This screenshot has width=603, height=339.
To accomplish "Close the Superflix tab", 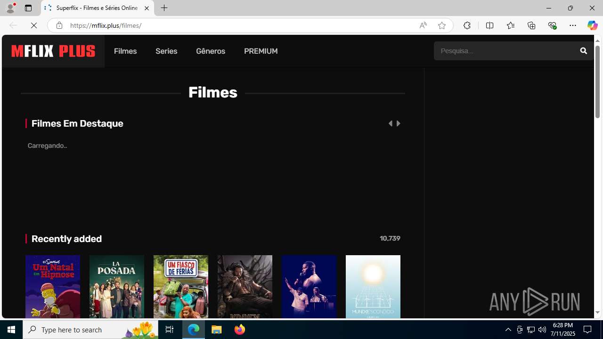I will coord(147,8).
